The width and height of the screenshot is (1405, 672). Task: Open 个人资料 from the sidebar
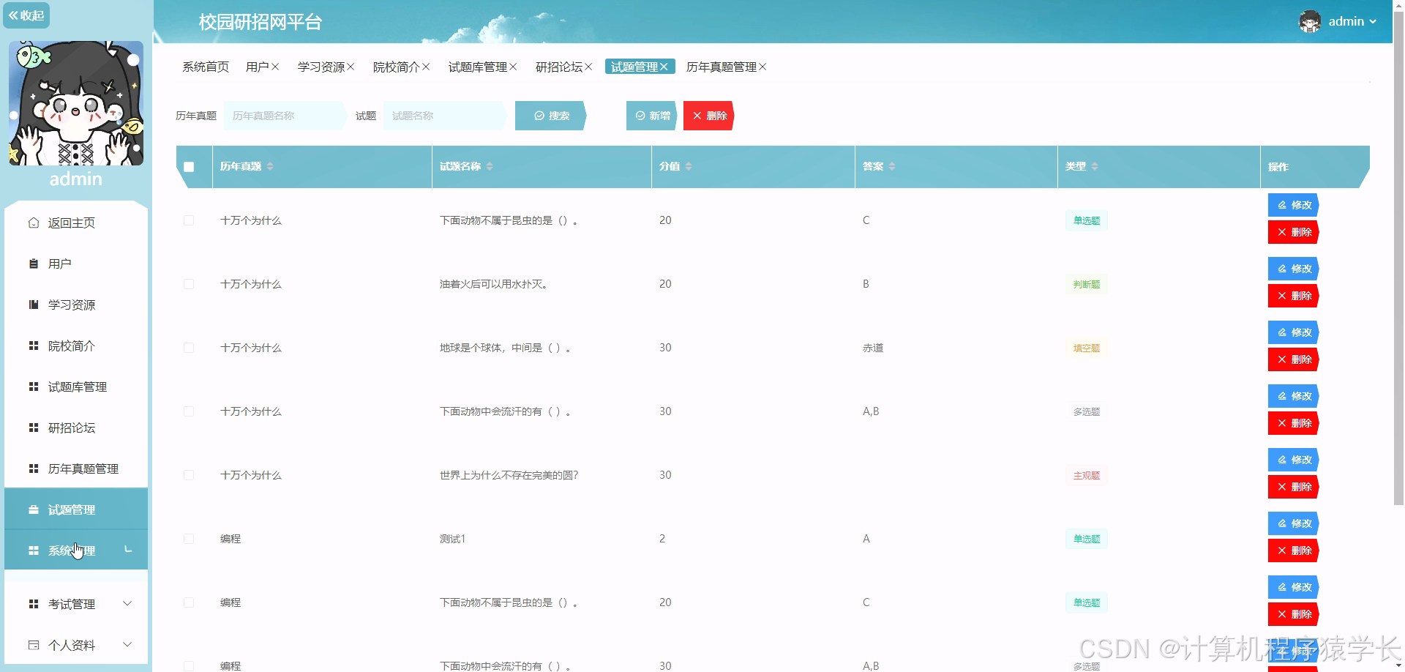(72, 645)
